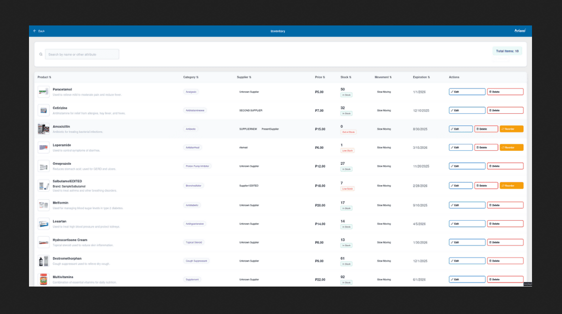The image size is (562, 314).
Task: Click the Avami logo in header
Action: (x=519, y=31)
